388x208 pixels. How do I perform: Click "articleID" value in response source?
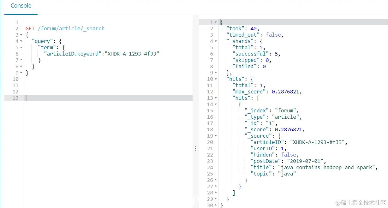click(x=317, y=142)
